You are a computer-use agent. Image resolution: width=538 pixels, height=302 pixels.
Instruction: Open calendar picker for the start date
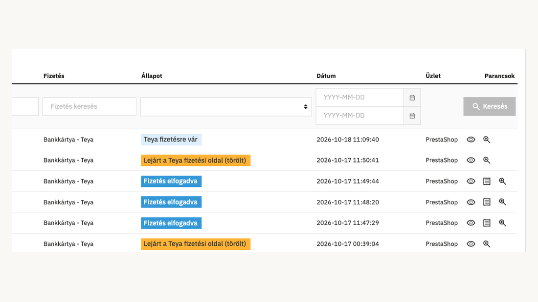[412, 98]
